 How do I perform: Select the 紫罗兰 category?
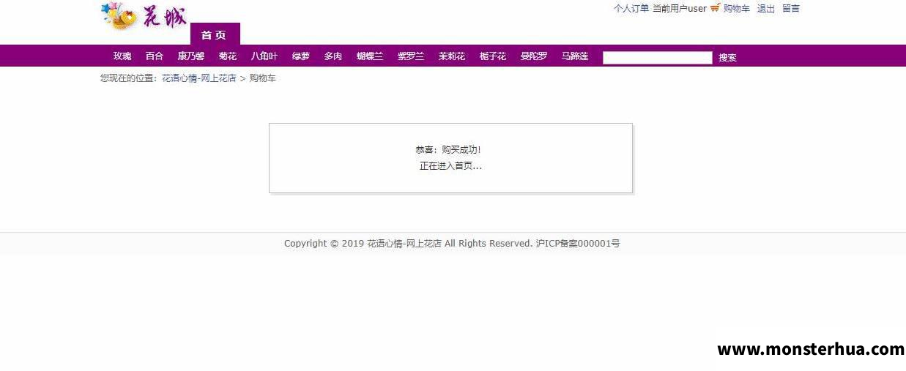point(411,56)
